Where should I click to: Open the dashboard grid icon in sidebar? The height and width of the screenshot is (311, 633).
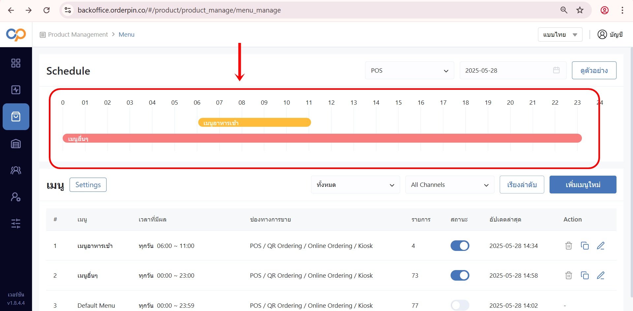coord(16,63)
